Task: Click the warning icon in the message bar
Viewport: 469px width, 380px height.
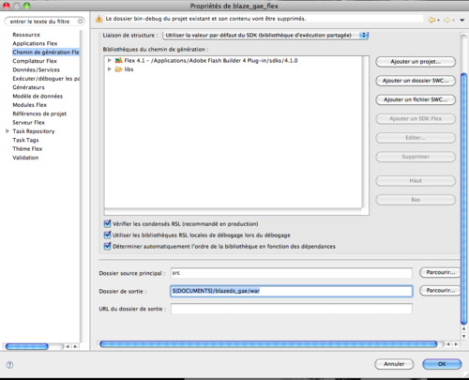Action: [98, 19]
